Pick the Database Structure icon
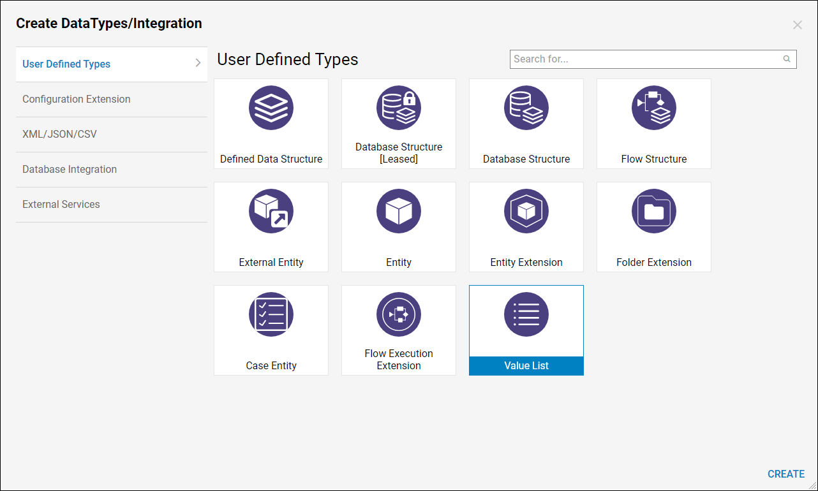The width and height of the screenshot is (818, 491). coord(526,108)
